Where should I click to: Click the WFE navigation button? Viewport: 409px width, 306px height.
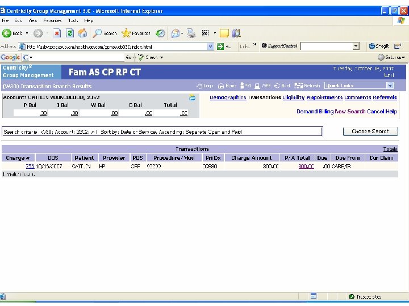click(262, 86)
